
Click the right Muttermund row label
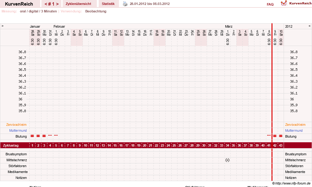294,130
